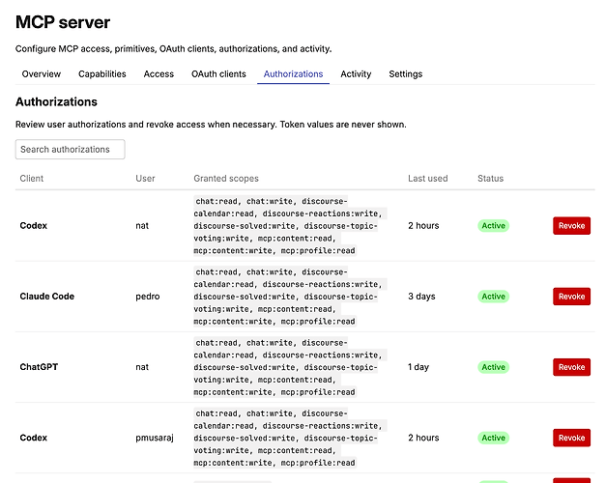Click 'Review user authorizations' description text

coord(211,125)
